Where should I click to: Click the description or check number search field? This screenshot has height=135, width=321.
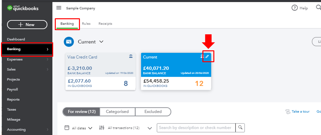pyautogui.click(x=196, y=128)
